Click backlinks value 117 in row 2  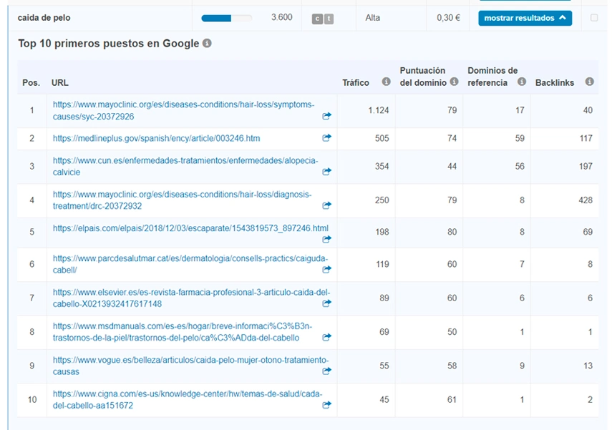[x=586, y=138]
